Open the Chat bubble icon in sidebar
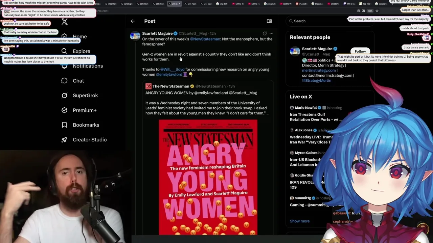This screenshot has width=433, height=243. (x=64, y=81)
